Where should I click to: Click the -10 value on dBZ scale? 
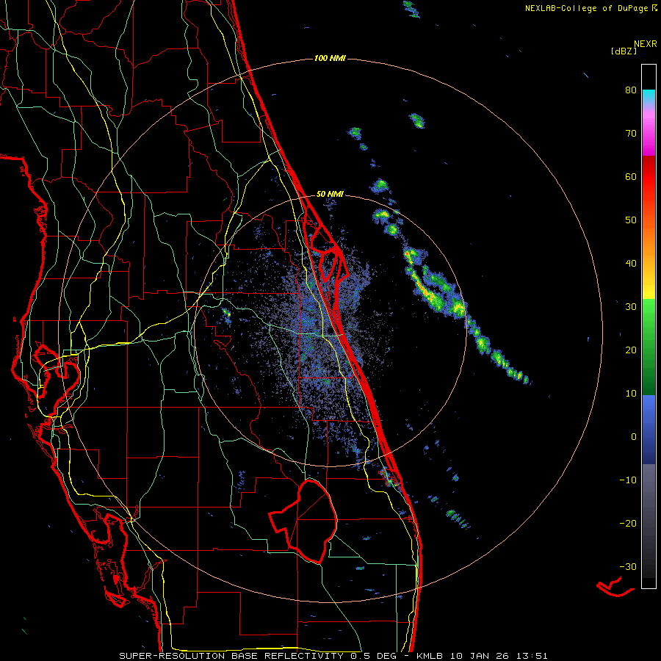628,480
